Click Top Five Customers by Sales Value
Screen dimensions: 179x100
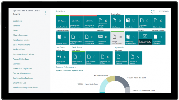tap(69, 71)
